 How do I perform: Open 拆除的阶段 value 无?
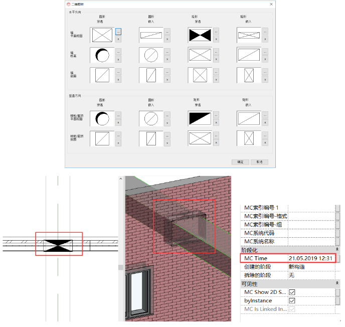click(x=291, y=275)
